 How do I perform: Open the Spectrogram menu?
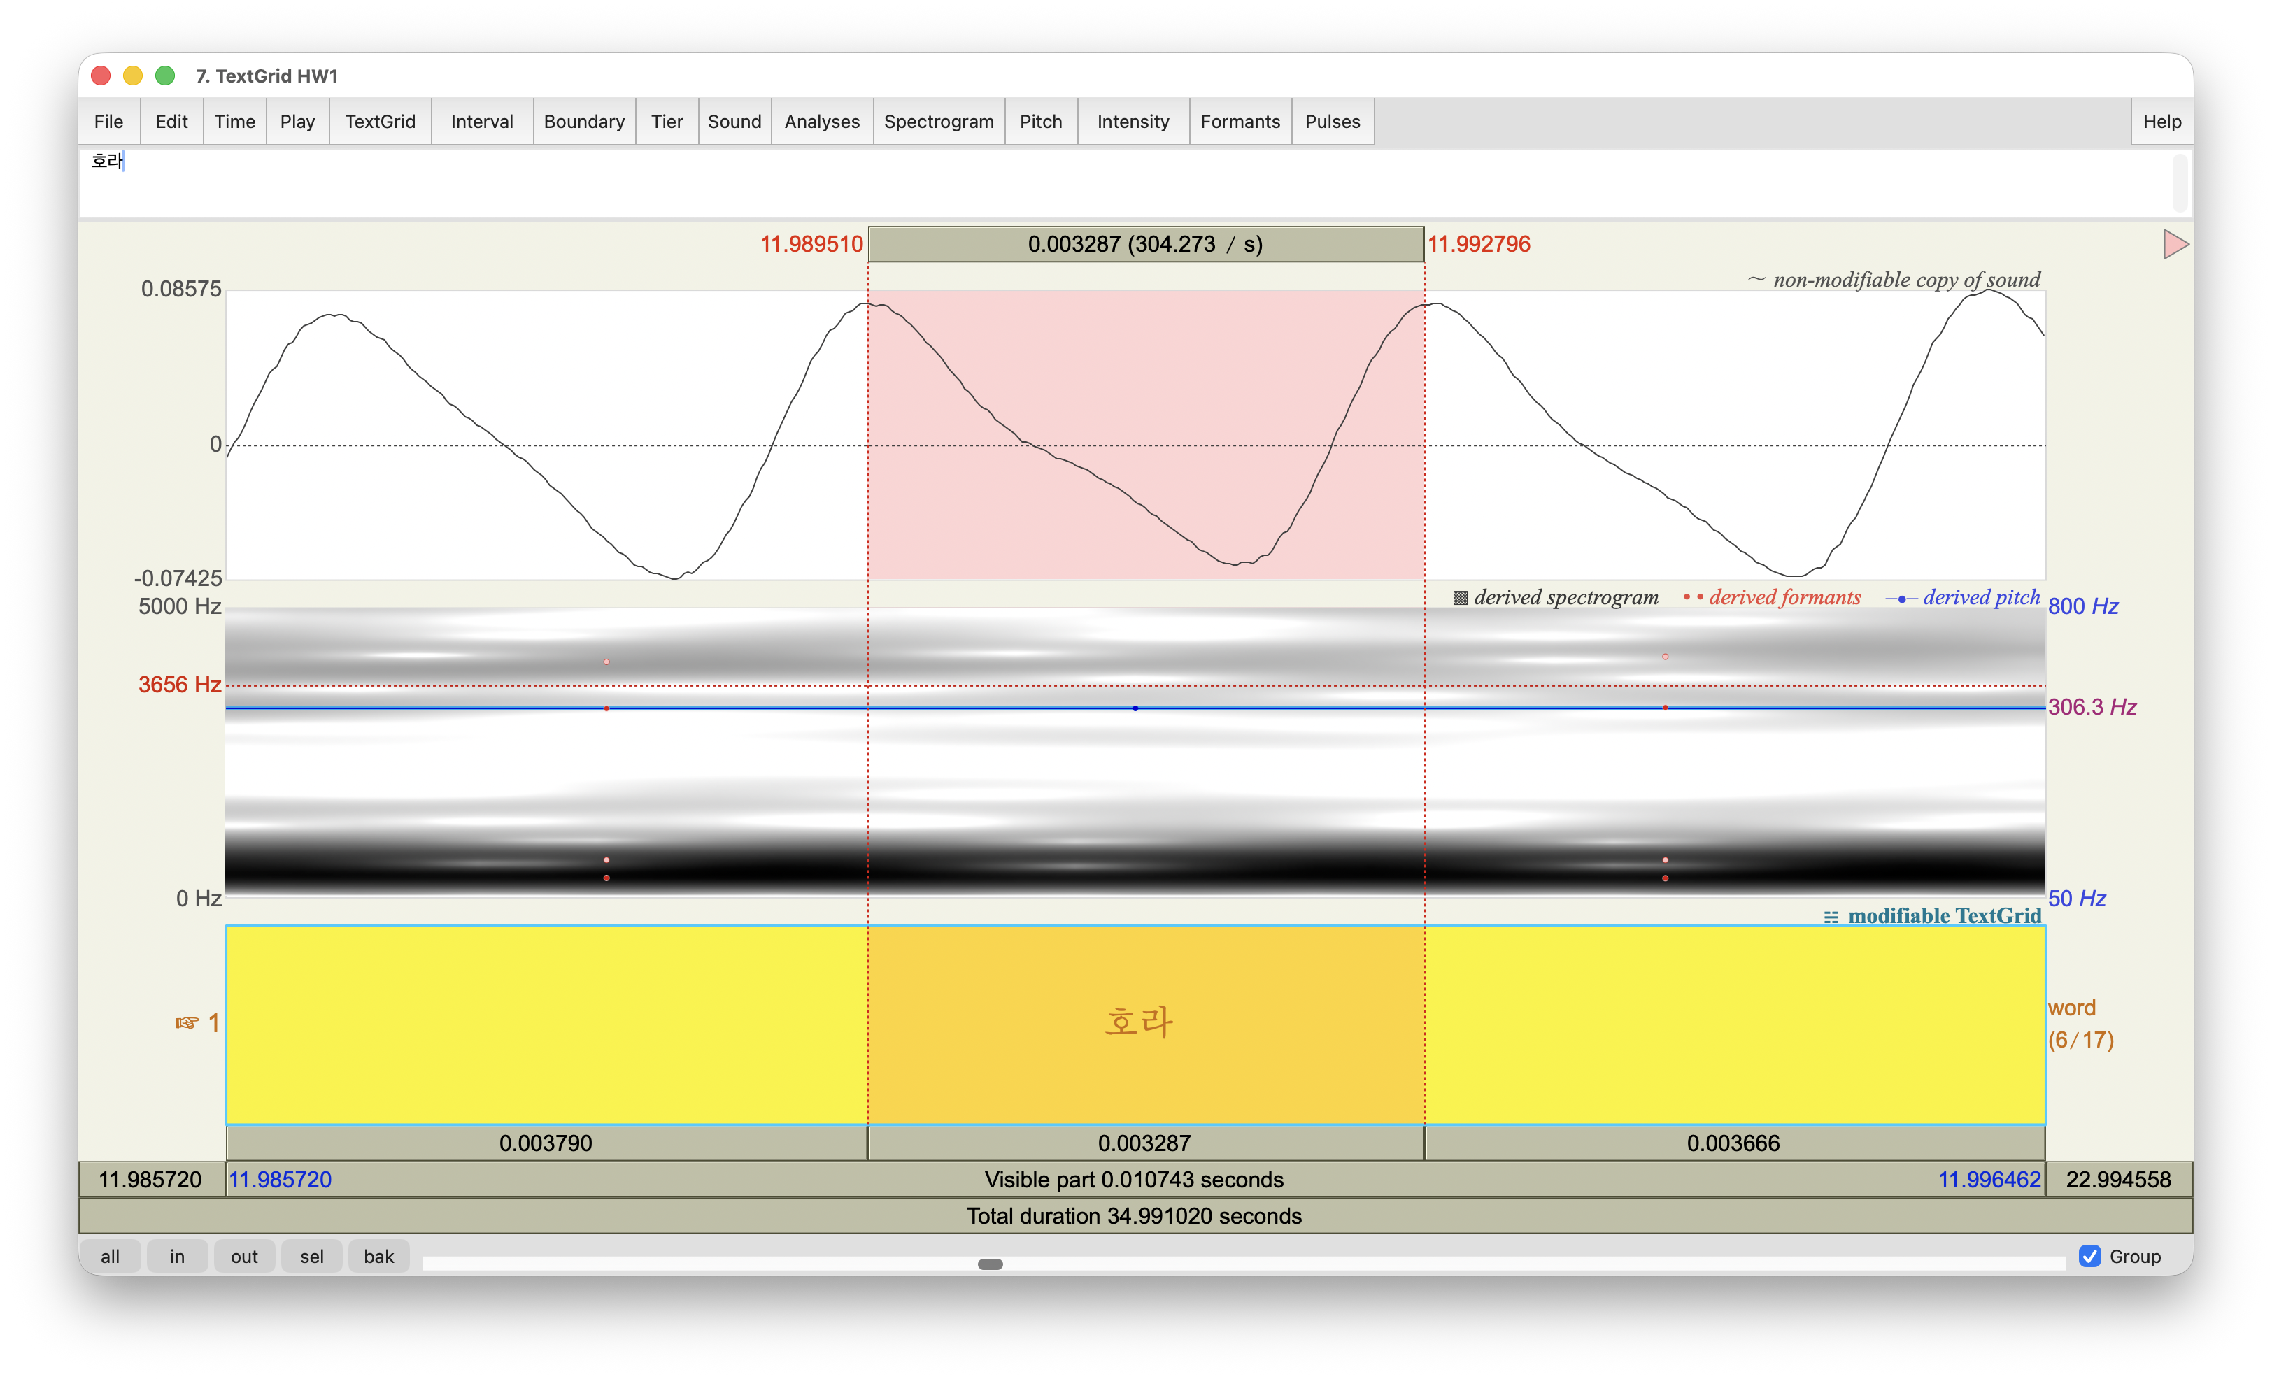point(938,122)
